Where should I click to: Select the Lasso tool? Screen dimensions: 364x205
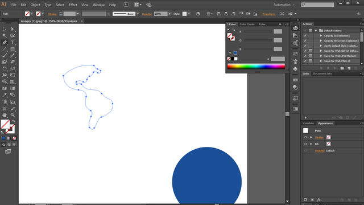coord(13,35)
